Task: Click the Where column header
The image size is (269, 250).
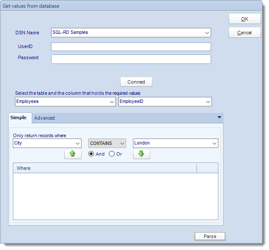Action: coord(105,168)
